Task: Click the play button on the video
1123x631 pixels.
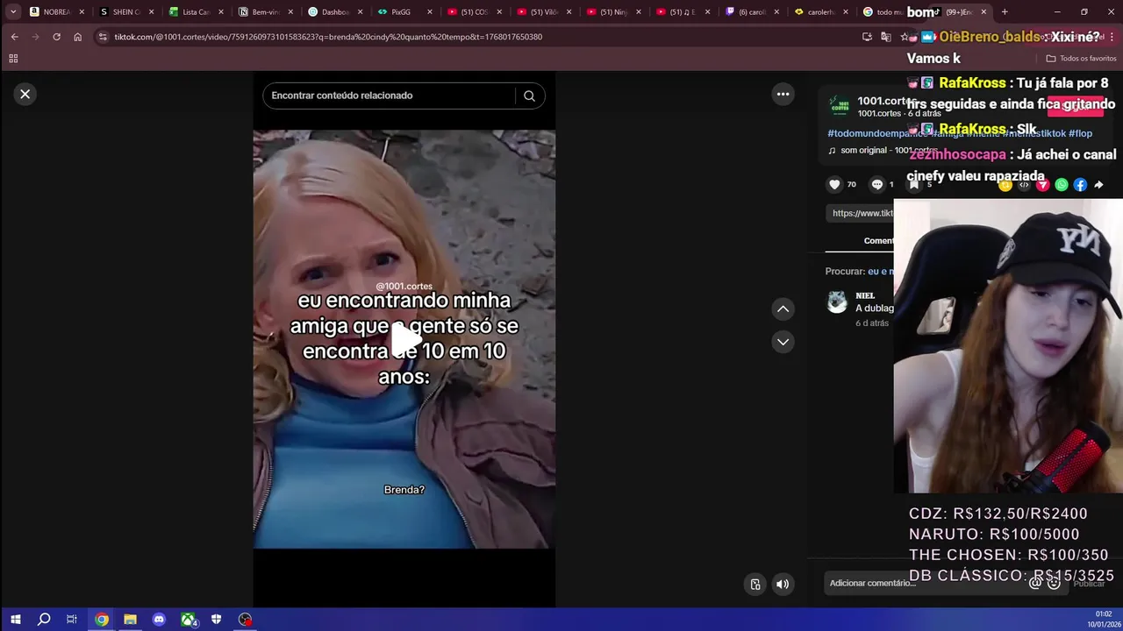Action: (404, 340)
